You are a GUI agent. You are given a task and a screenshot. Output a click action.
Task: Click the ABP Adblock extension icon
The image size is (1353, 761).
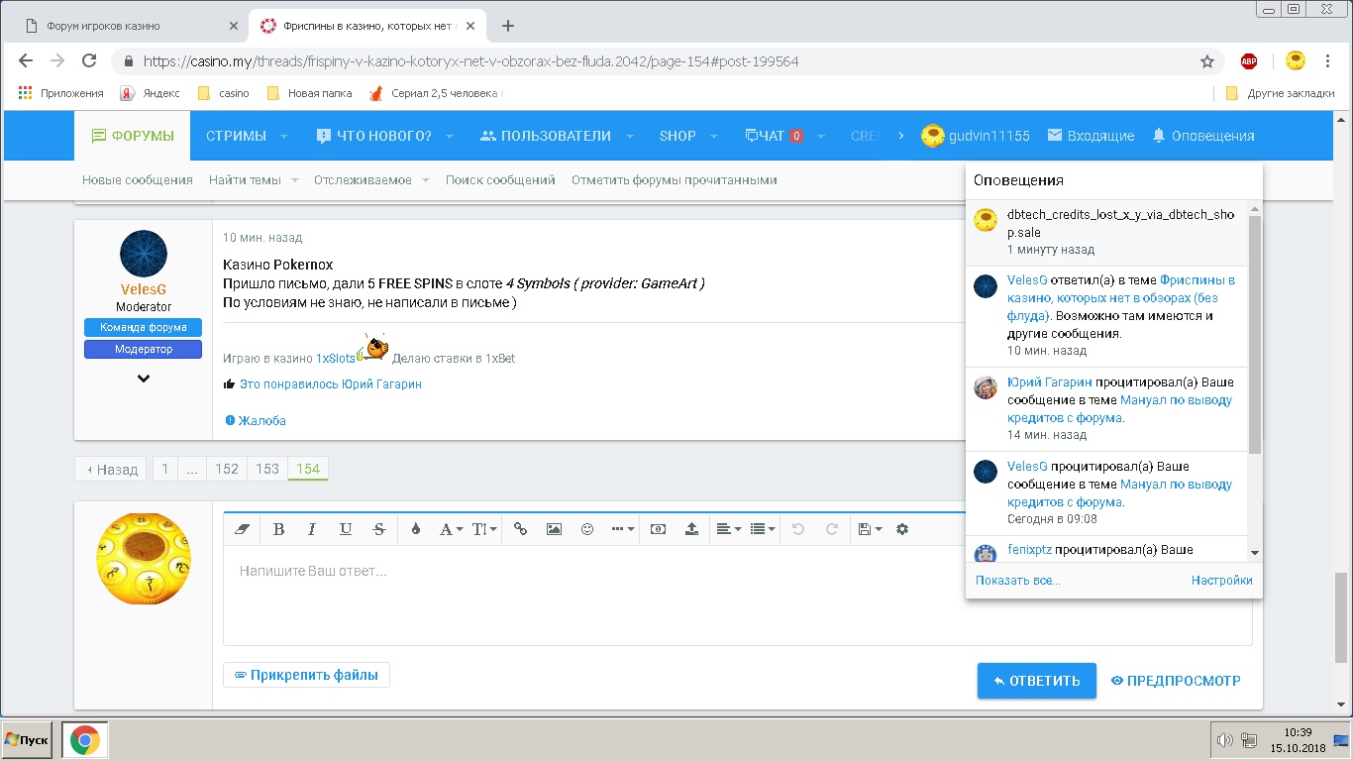pos(1249,61)
